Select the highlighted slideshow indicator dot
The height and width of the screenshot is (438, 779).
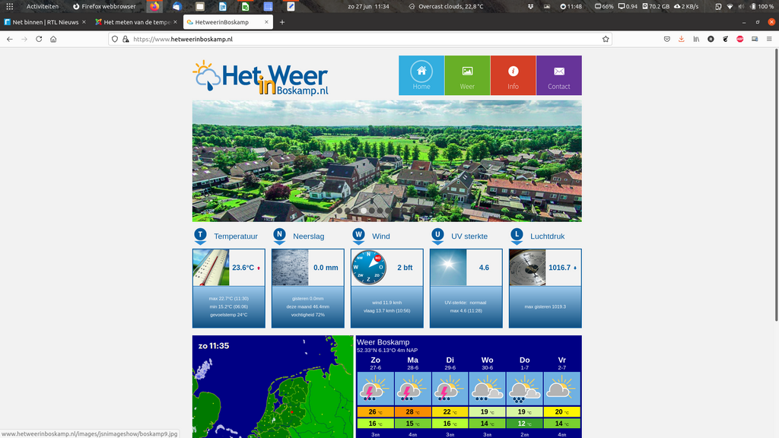[364, 211]
